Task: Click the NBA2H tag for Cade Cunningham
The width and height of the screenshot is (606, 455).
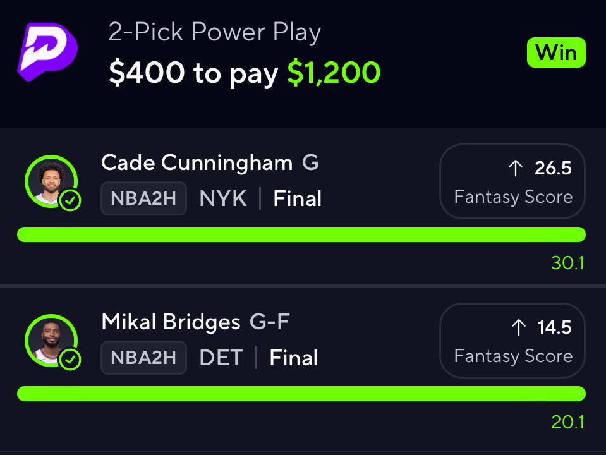Action: click(143, 199)
